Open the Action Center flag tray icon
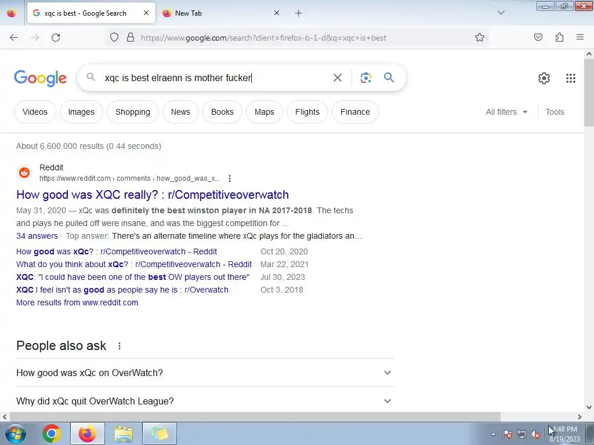 (508, 434)
